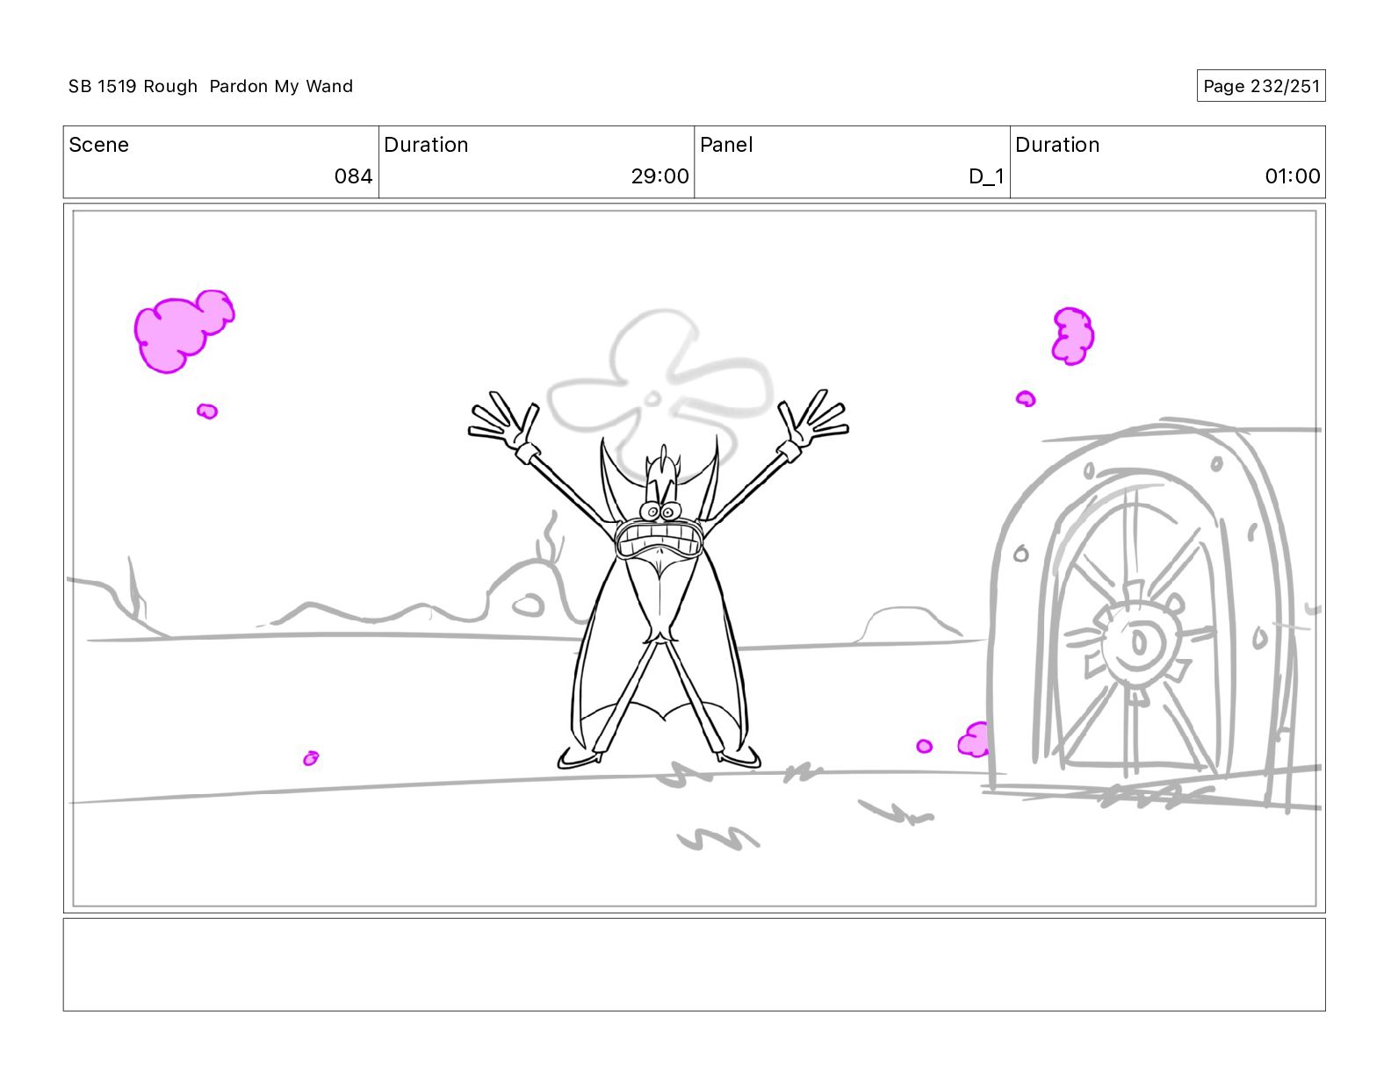Screen dimensions: 1391x1074
Task: Click the empty notes box below the panel
Action: (x=694, y=964)
